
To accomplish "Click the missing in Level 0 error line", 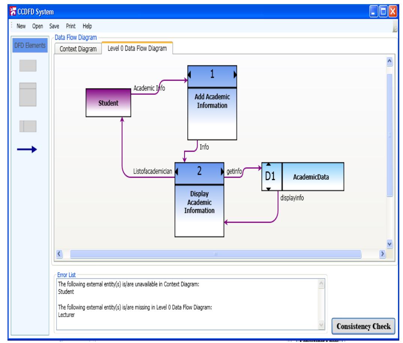I will (x=135, y=307).
